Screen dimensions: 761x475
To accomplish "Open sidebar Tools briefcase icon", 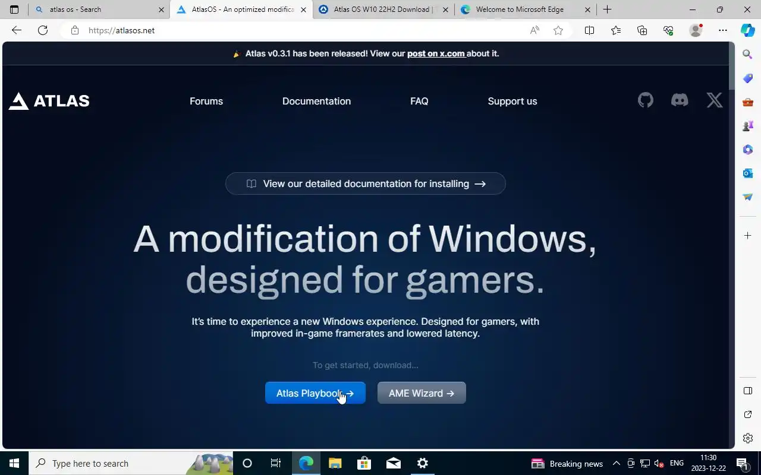I will [x=748, y=102].
